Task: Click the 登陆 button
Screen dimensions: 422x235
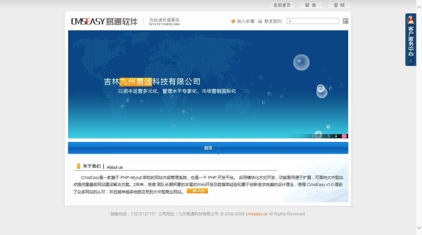Action: 339,5
